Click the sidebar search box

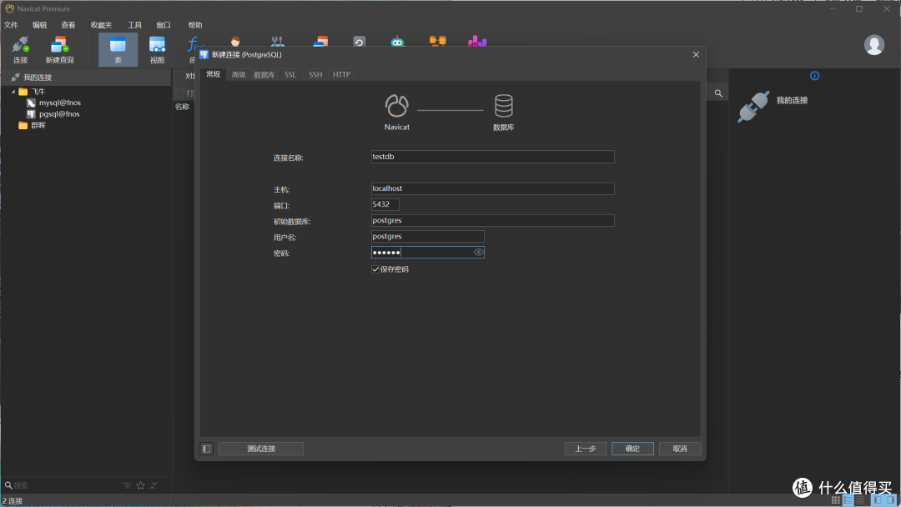tap(63, 486)
